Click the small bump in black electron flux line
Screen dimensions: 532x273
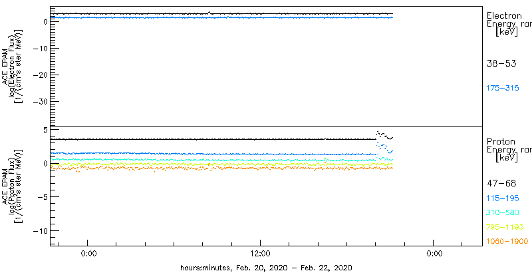(209, 13)
